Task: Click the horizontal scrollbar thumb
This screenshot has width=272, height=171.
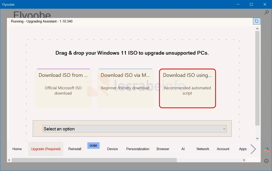Action: [94, 160]
